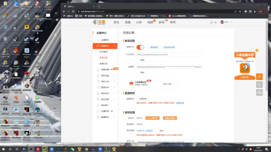
Task: Expand the 数据分析 sidebar chevron
Action: 114,87
